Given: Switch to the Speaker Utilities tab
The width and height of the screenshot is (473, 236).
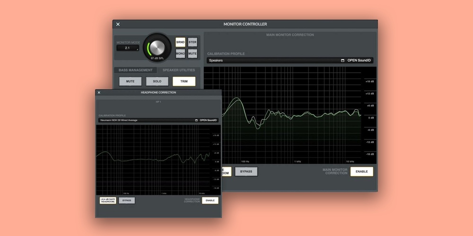Looking at the screenshot, I should pos(178,70).
